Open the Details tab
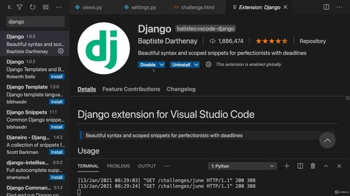The image size is (350, 196). pyautogui.click(x=86, y=89)
